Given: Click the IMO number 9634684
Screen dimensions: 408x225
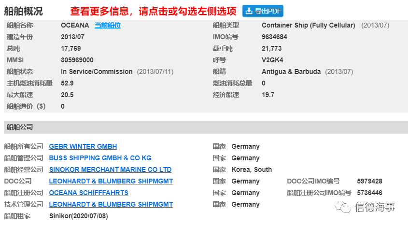Looking at the screenshot, I should coord(274,37).
